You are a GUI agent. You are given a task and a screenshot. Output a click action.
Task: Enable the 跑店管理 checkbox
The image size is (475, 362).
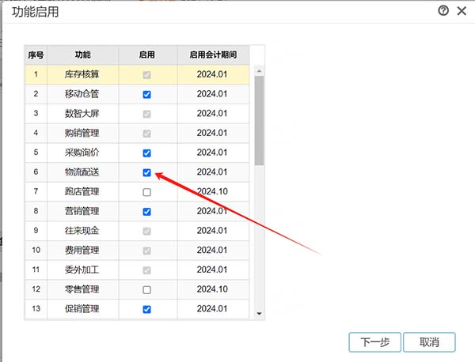[146, 192]
